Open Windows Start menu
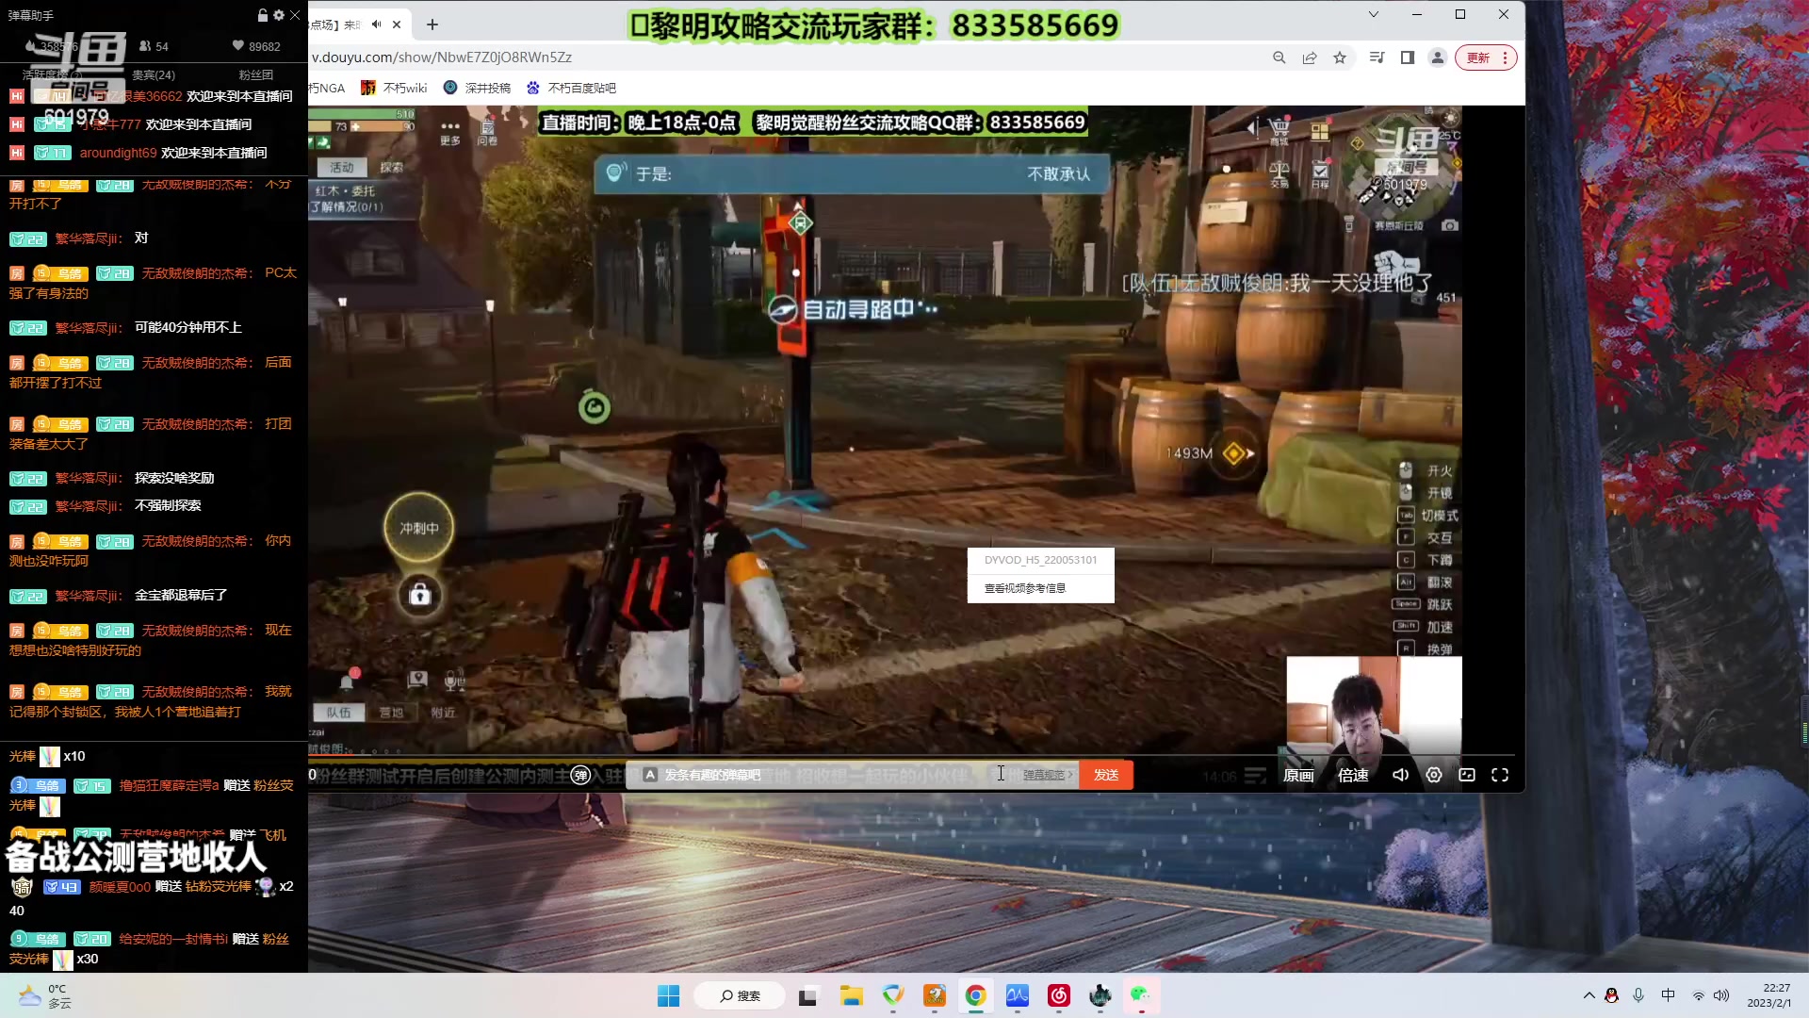 pyautogui.click(x=668, y=996)
